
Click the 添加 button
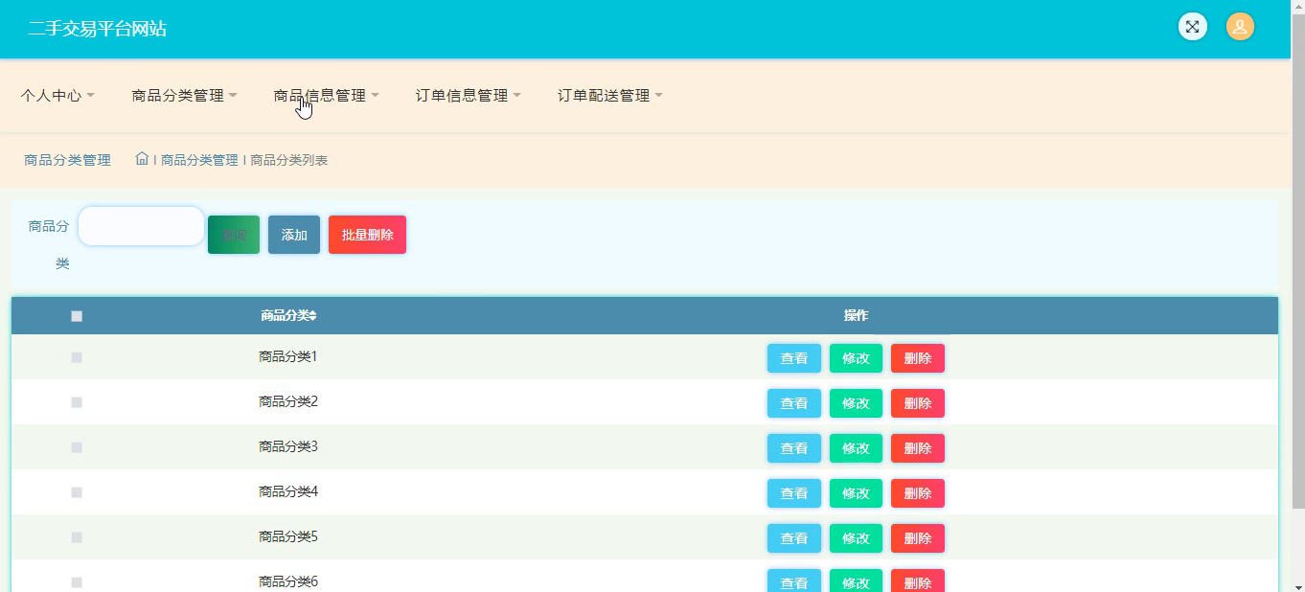point(294,235)
